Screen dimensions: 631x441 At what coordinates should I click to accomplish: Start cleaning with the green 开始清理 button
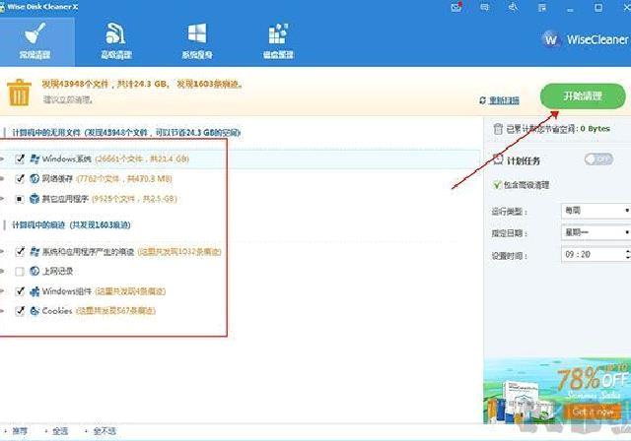[x=583, y=96]
